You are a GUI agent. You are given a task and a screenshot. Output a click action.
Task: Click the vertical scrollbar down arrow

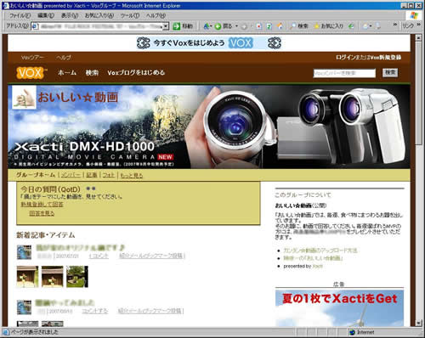tap(418, 323)
